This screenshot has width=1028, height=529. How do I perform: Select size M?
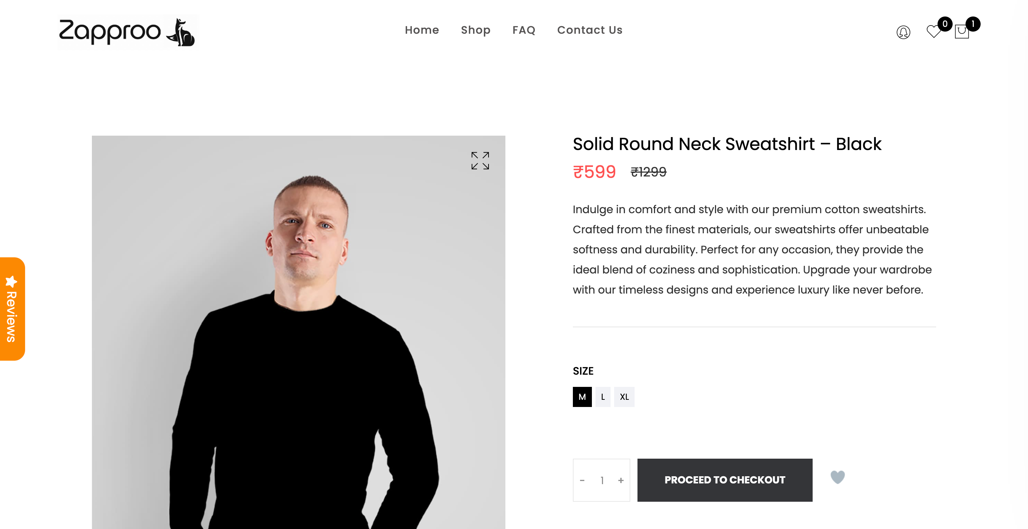[582, 397]
